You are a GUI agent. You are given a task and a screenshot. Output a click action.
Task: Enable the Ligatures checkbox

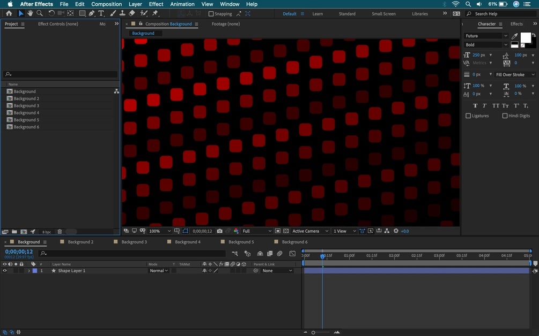tap(468, 116)
